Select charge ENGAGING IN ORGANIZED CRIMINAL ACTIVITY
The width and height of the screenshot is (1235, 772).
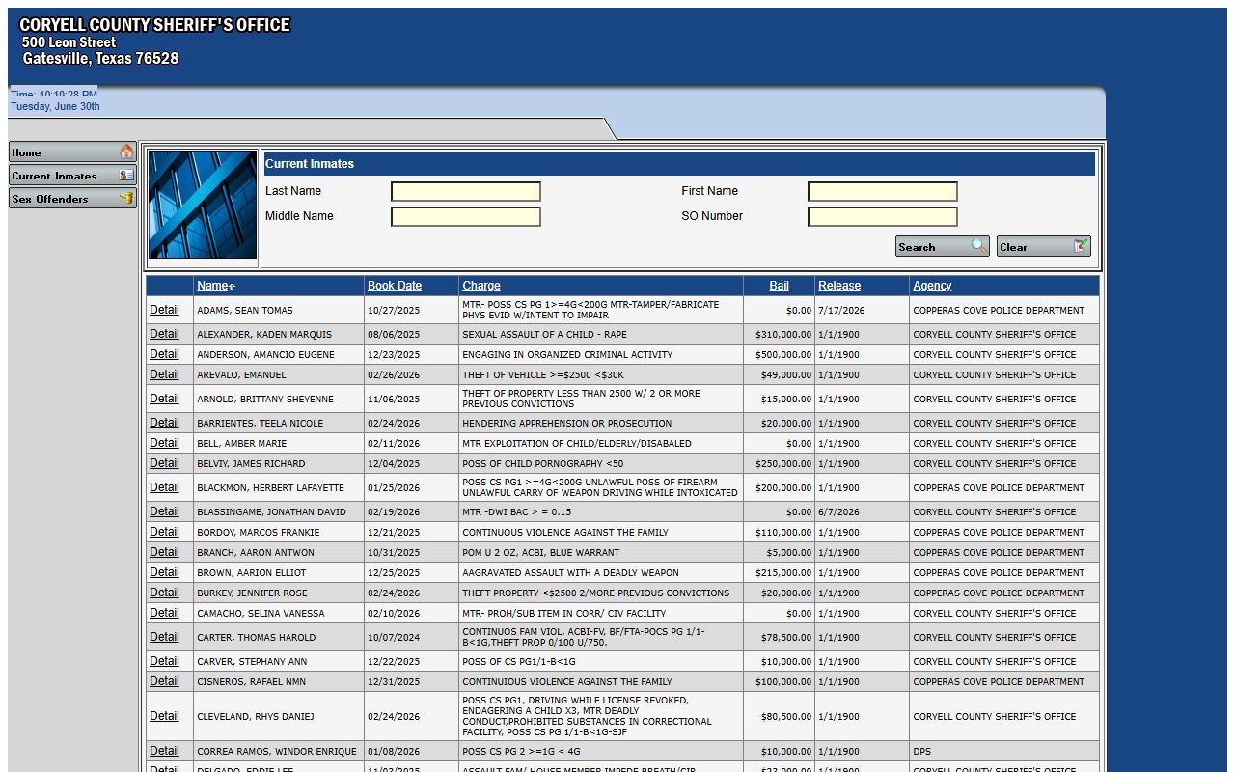pos(567,355)
